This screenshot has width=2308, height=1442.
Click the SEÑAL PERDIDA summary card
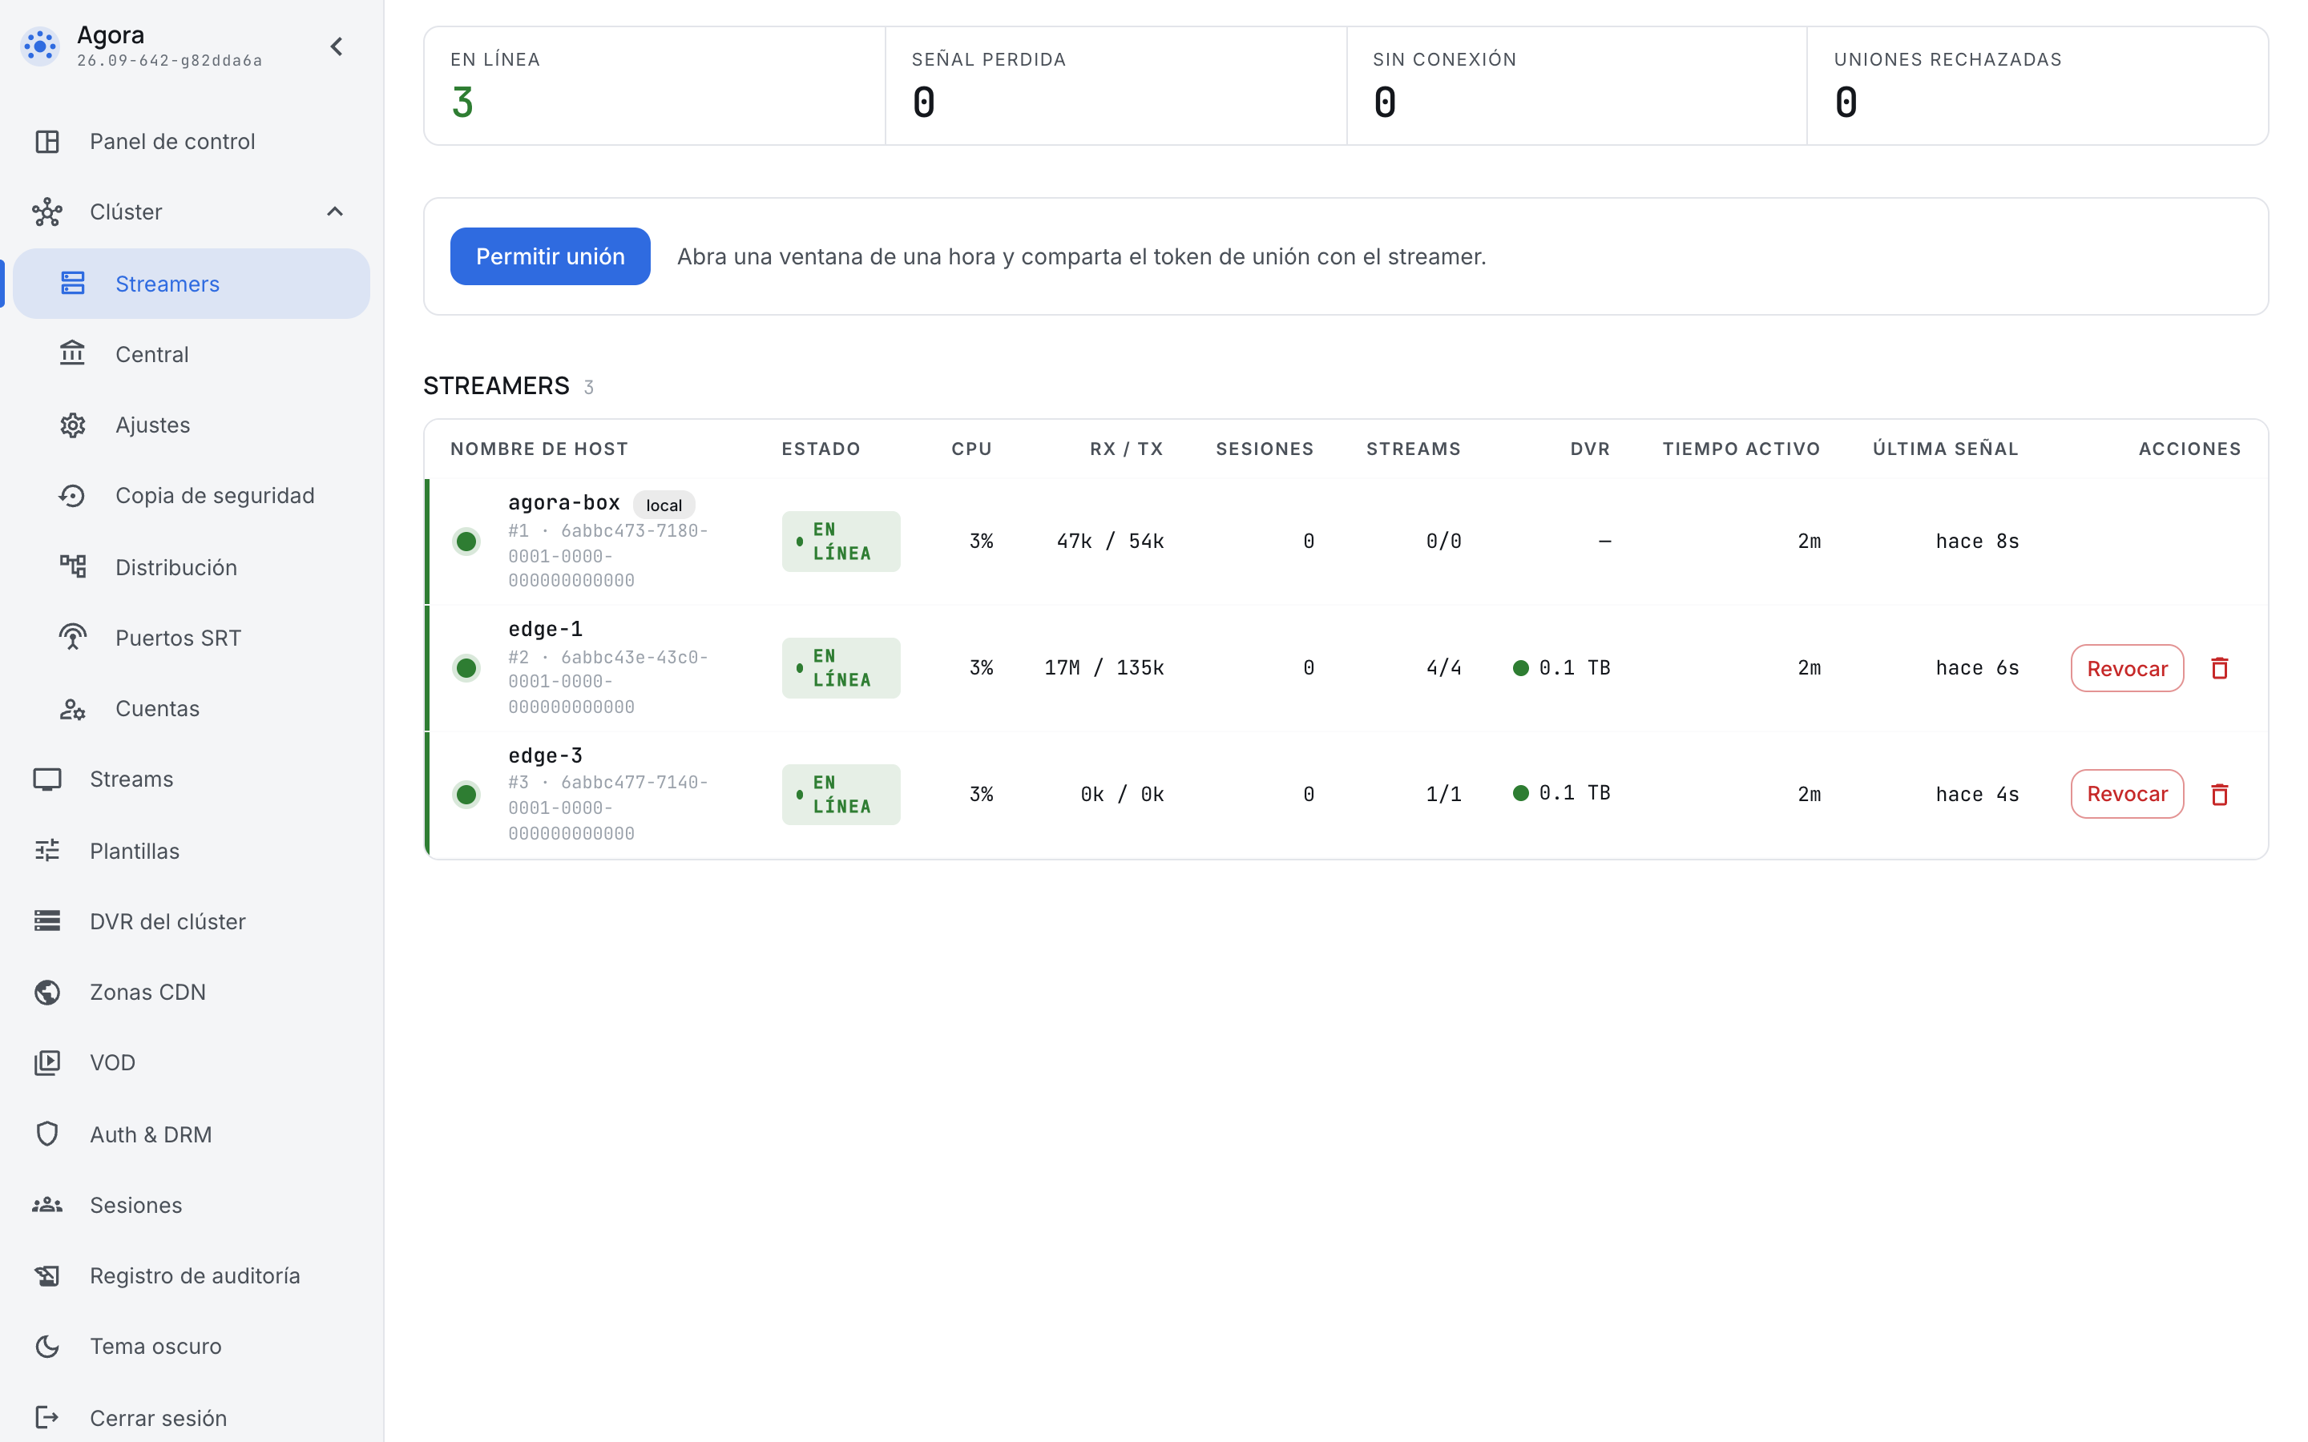click(x=1116, y=86)
